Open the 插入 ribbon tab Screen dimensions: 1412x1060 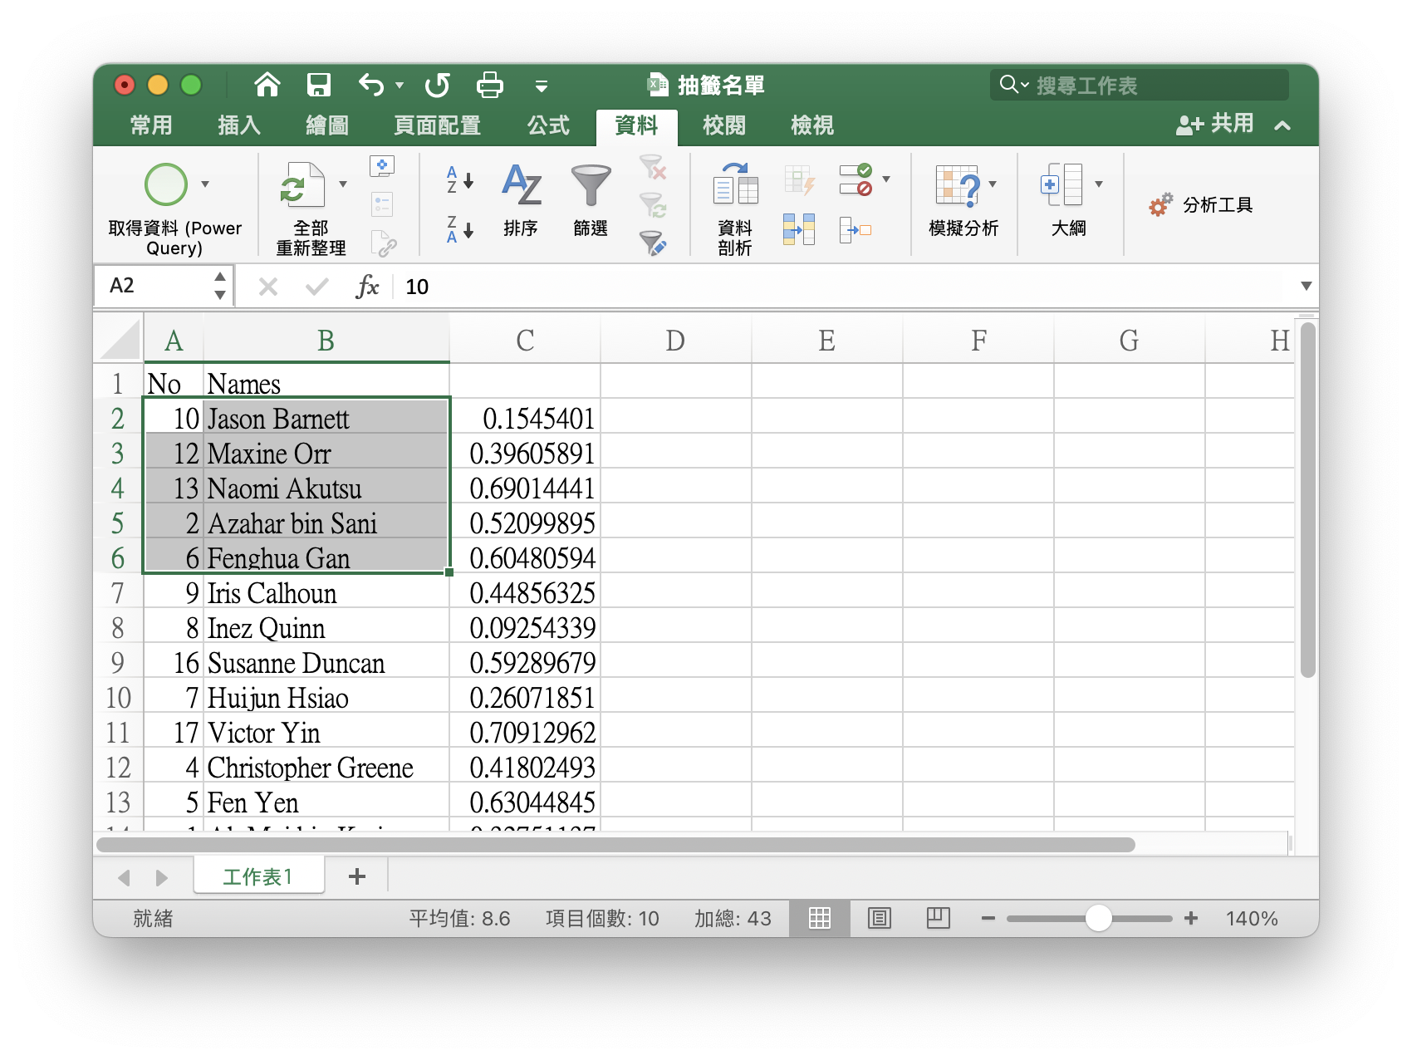pyautogui.click(x=239, y=125)
